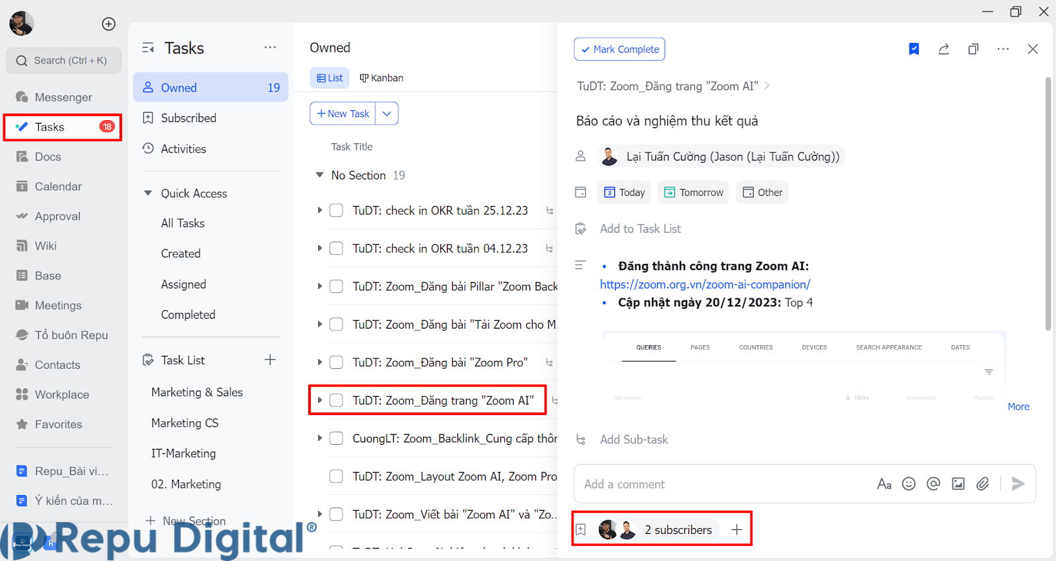Viewport: 1056px width, 561px height.
Task: Mark 'Zoom_Layout Zoom AI' task checkbox
Action: [x=336, y=477]
